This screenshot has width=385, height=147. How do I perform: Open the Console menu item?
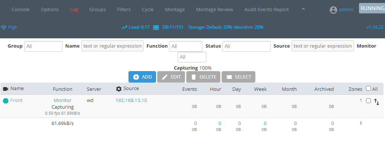[20, 10]
